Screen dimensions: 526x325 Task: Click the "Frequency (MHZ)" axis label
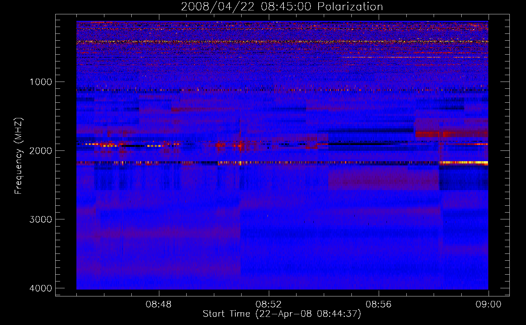tap(19, 156)
